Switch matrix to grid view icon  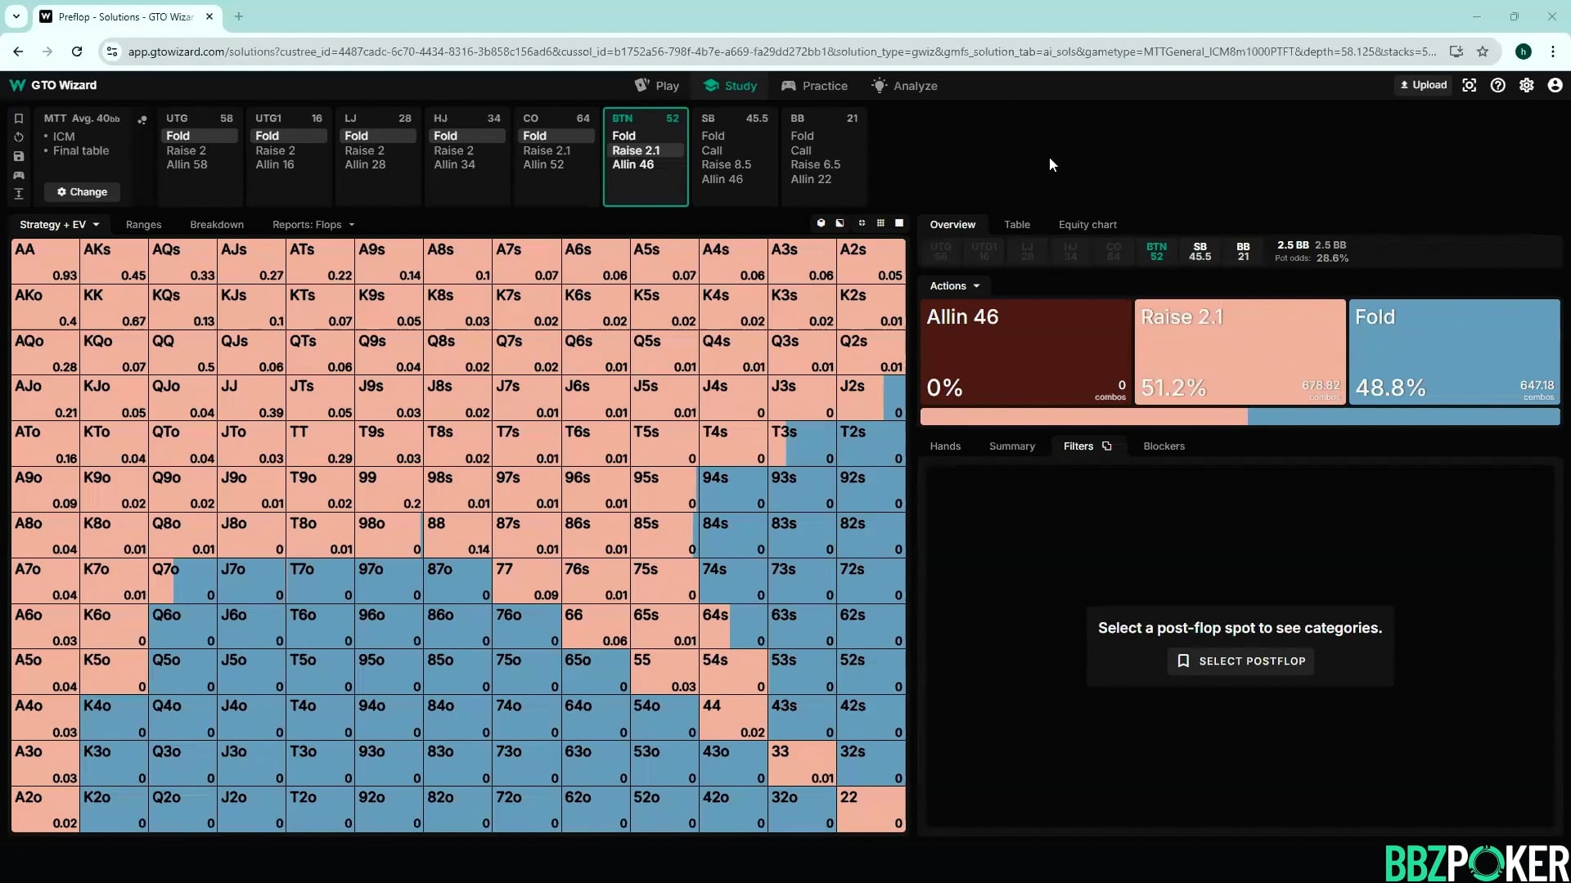click(880, 223)
